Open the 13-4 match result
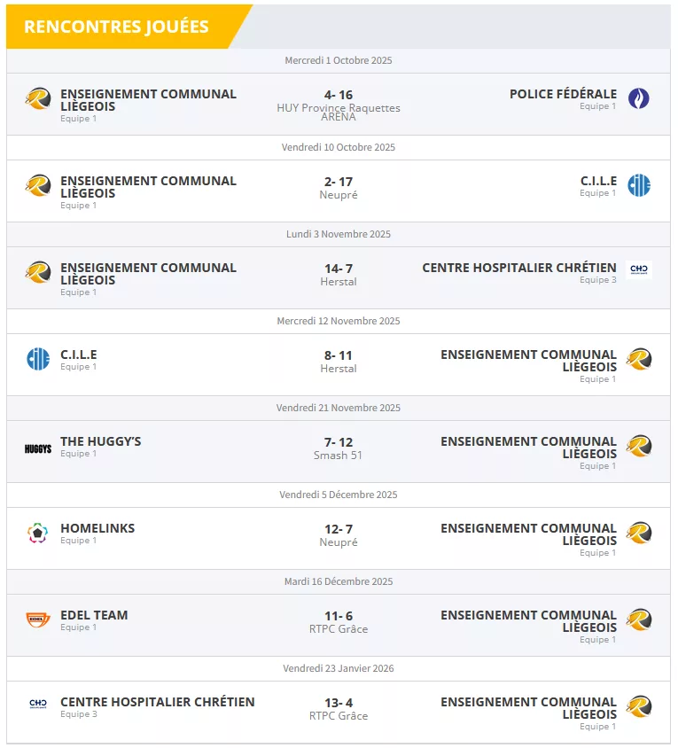The image size is (678, 748). (x=339, y=703)
